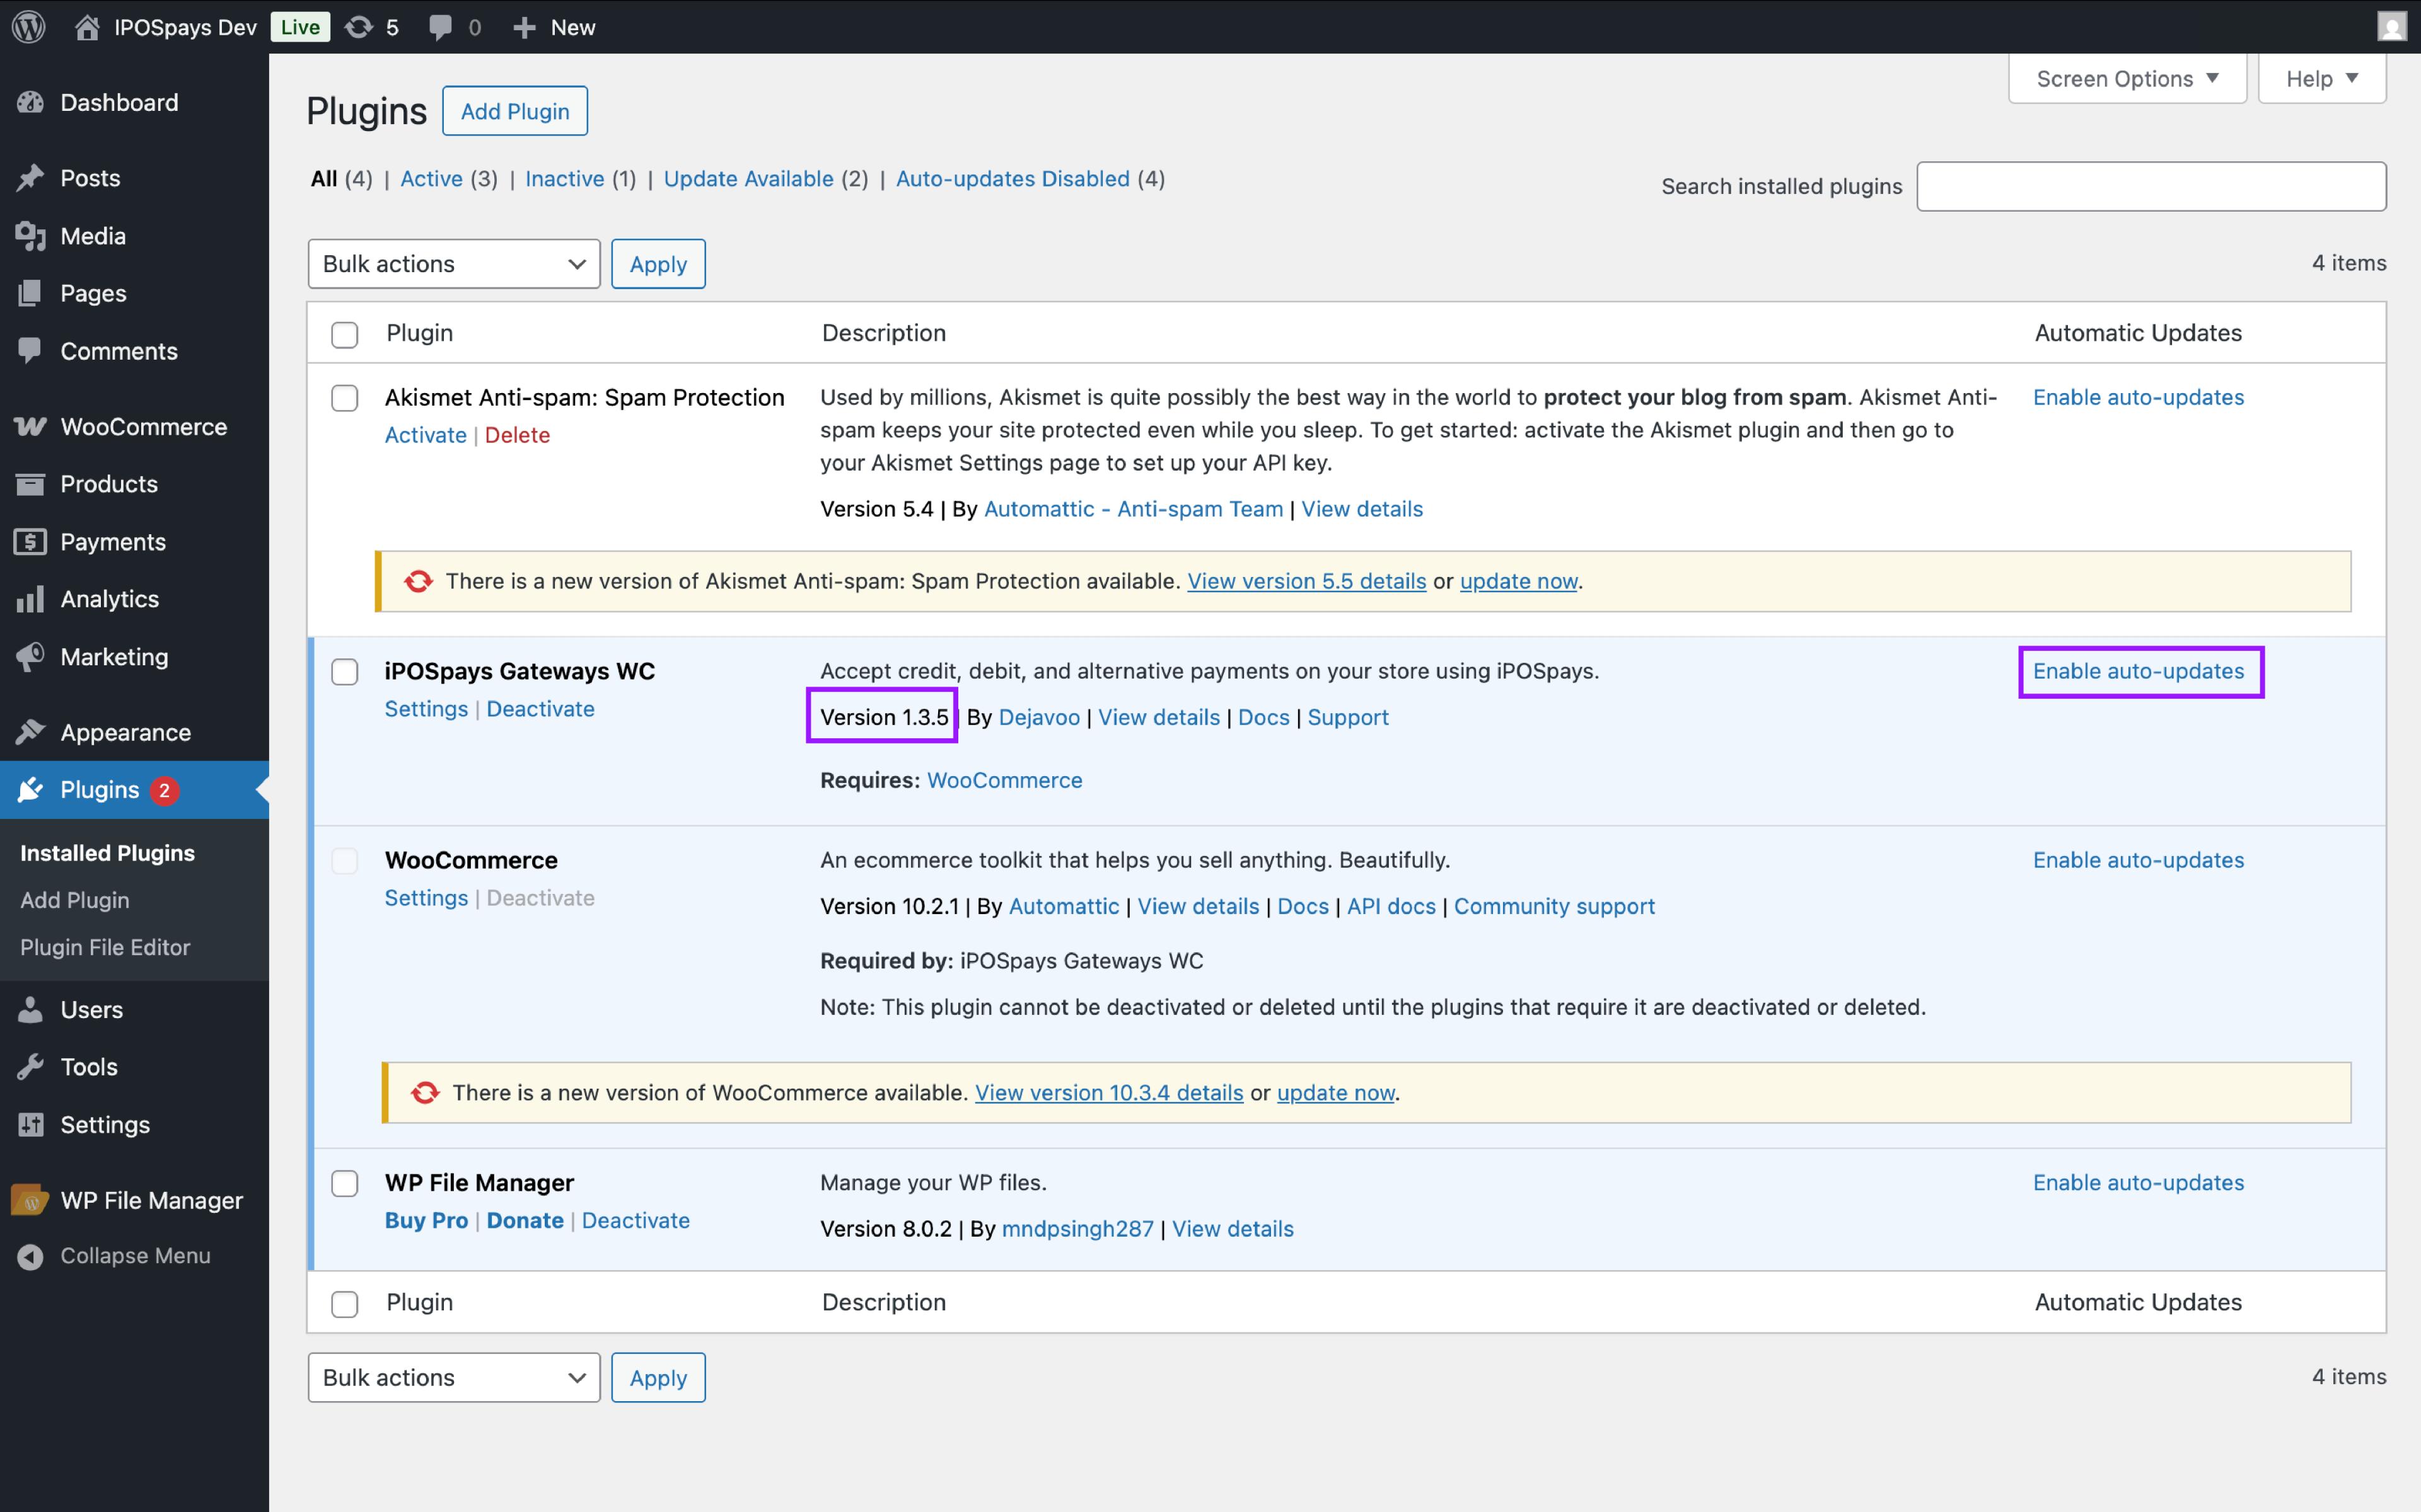Select the iPOSpays Gateways WC checkbox
The width and height of the screenshot is (2421, 1512).
(x=344, y=672)
